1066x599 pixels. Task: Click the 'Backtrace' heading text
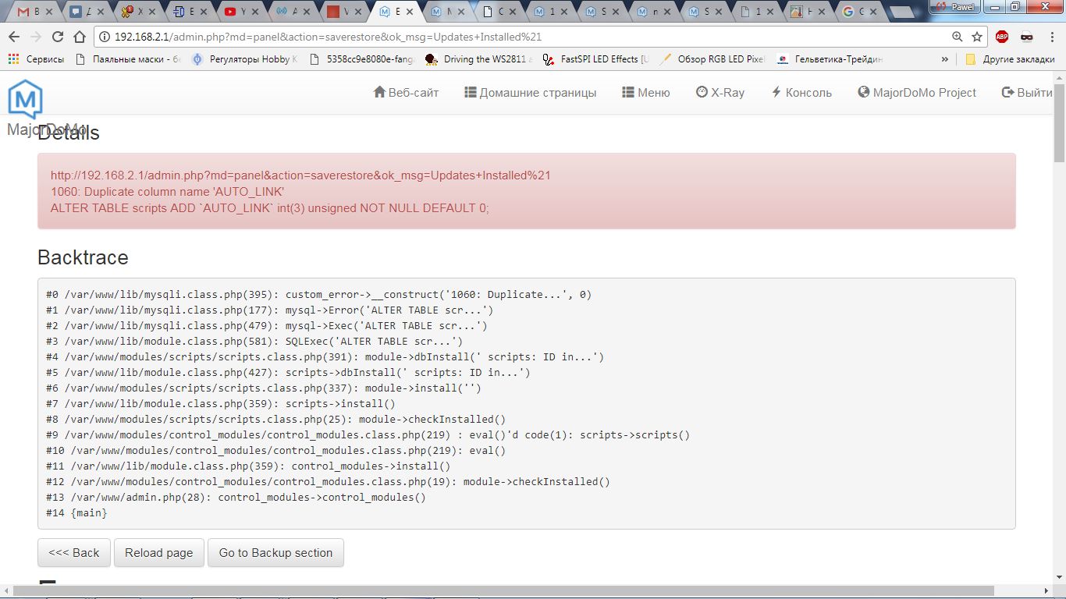(83, 257)
